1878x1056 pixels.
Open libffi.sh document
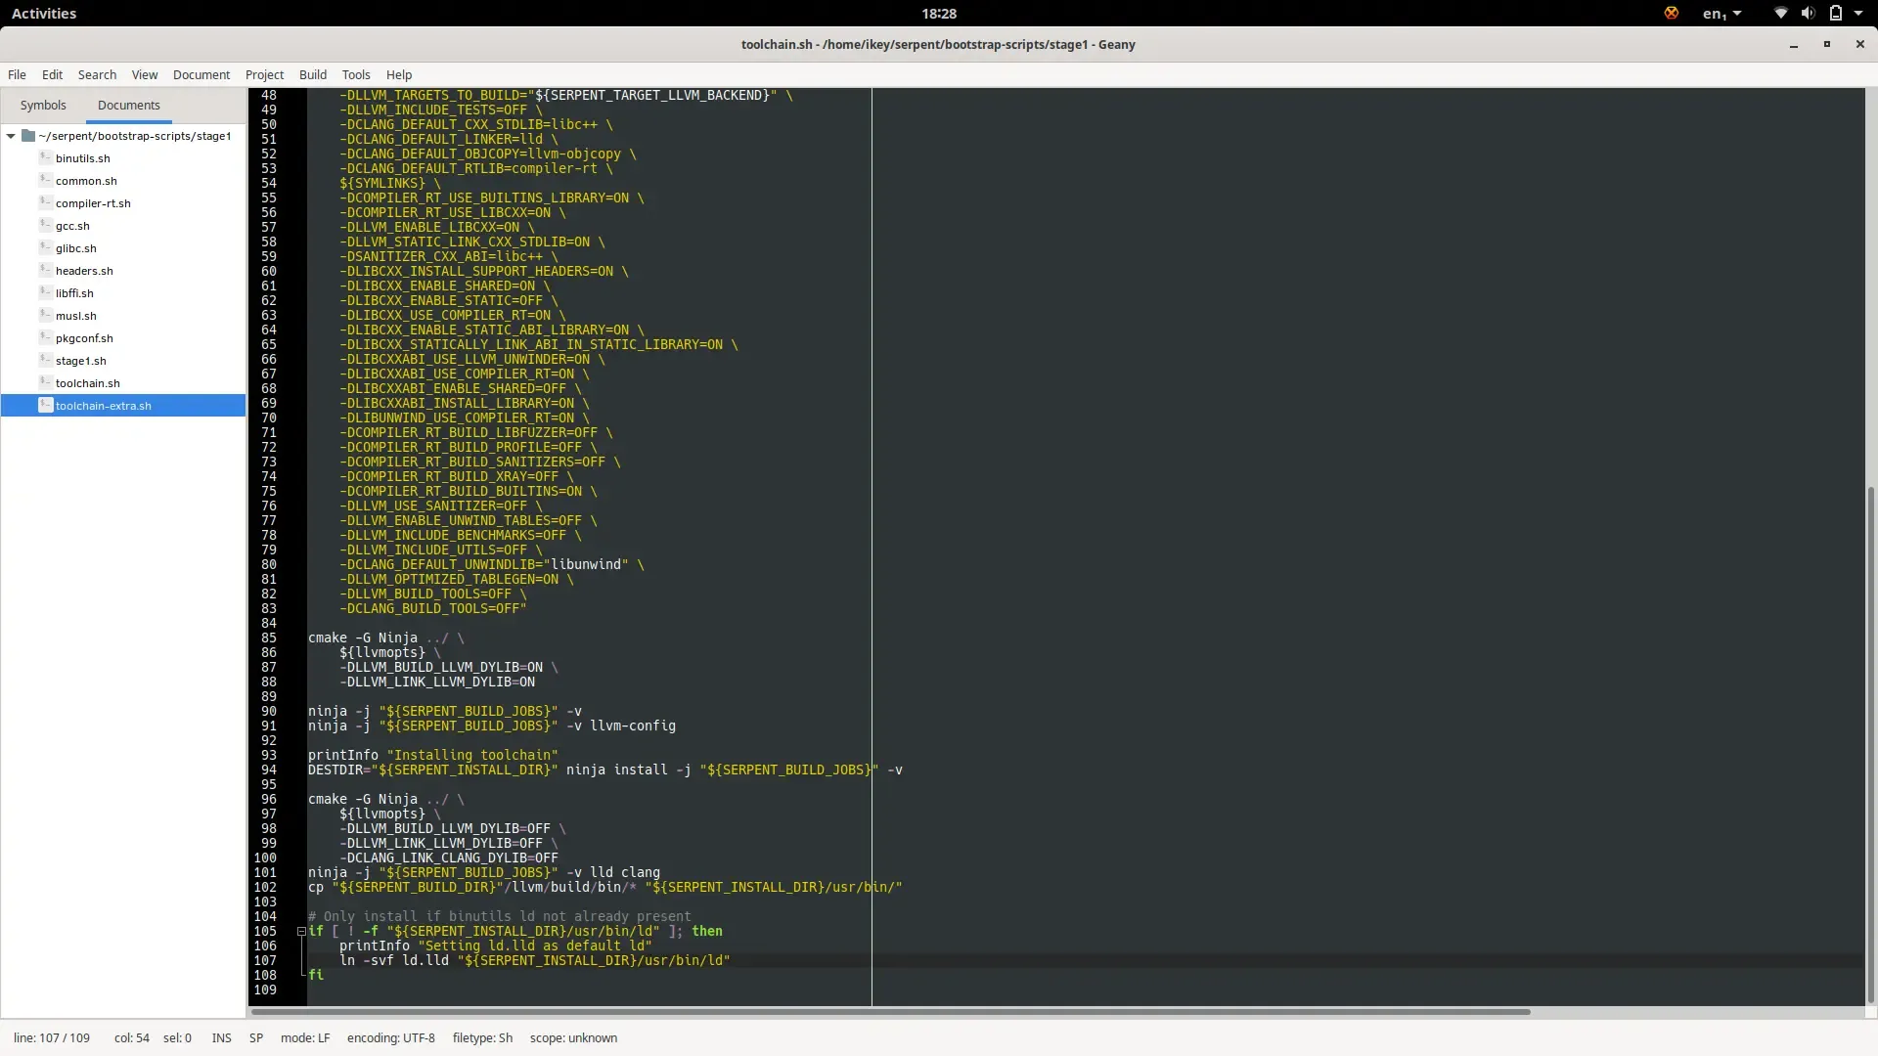[74, 293]
